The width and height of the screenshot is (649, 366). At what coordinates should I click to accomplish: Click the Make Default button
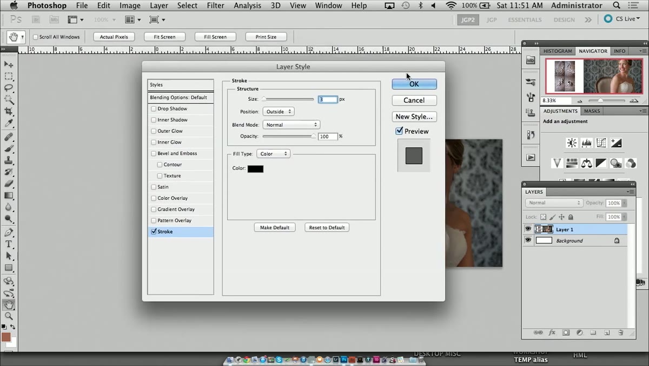pos(275,227)
